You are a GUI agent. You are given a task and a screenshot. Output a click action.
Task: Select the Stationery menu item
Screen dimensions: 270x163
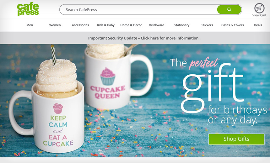tap(182, 25)
